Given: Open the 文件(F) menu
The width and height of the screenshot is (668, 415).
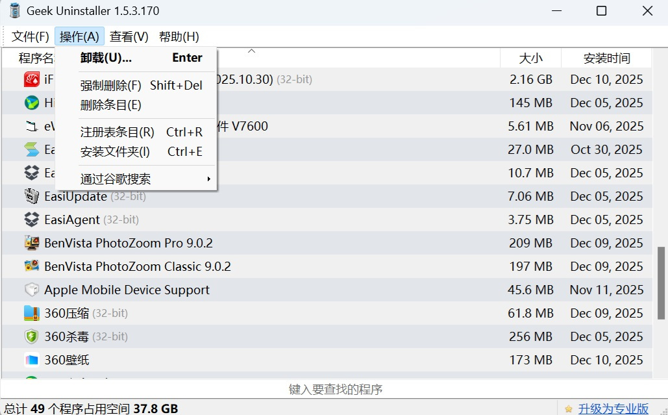Looking at the screenshot, I should pos(29,36).
